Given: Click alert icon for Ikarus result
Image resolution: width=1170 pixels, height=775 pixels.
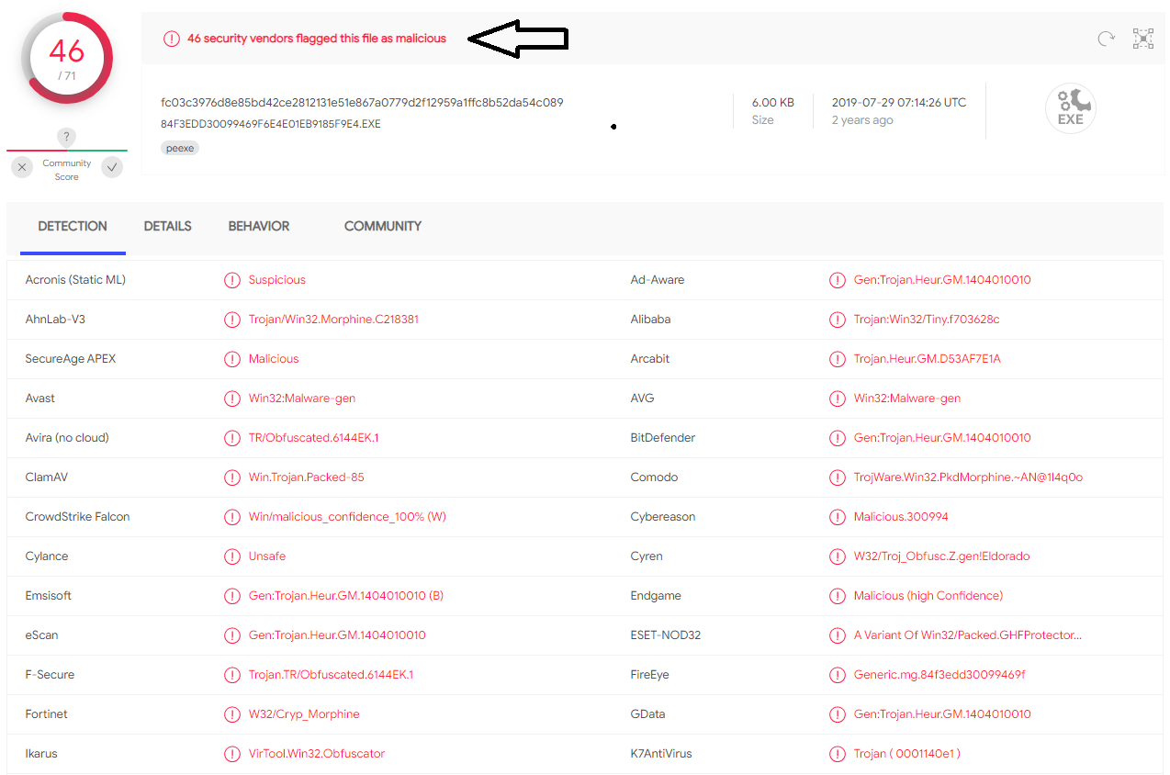Looking at the screenshot, I should coord(232,754).
